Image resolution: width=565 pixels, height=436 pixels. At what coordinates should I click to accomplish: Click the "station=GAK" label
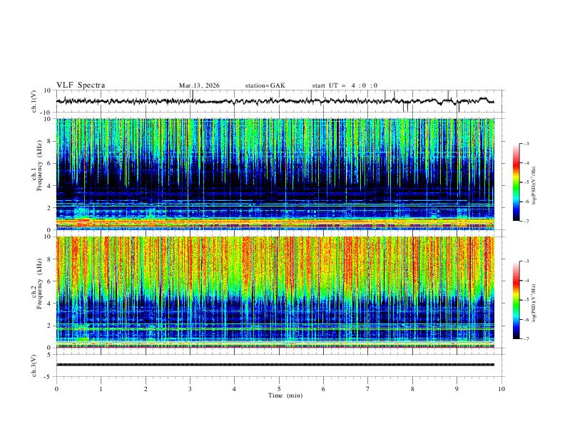tap(265, 85)
